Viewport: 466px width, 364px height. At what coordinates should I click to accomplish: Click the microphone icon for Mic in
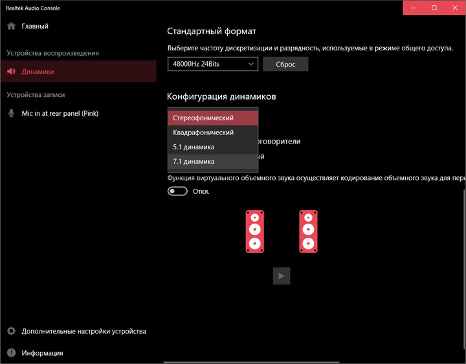click(x=11, y=113)
